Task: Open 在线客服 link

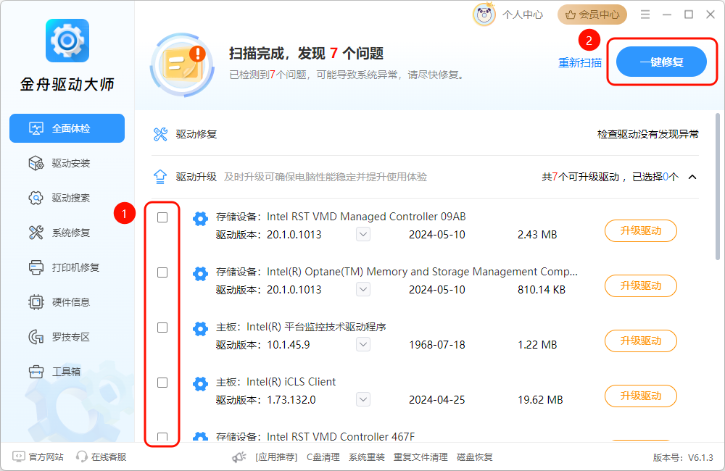Action: pyautogui.click(x=109, y=457)
